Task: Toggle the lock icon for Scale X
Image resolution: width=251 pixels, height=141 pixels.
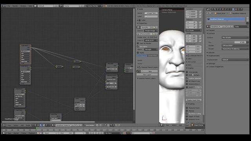Action: coord(200,36)
